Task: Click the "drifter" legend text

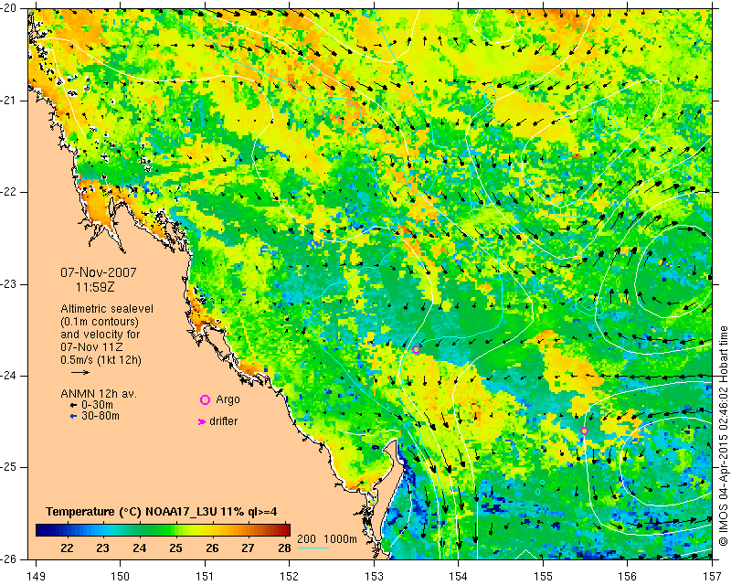Action: 223,421
